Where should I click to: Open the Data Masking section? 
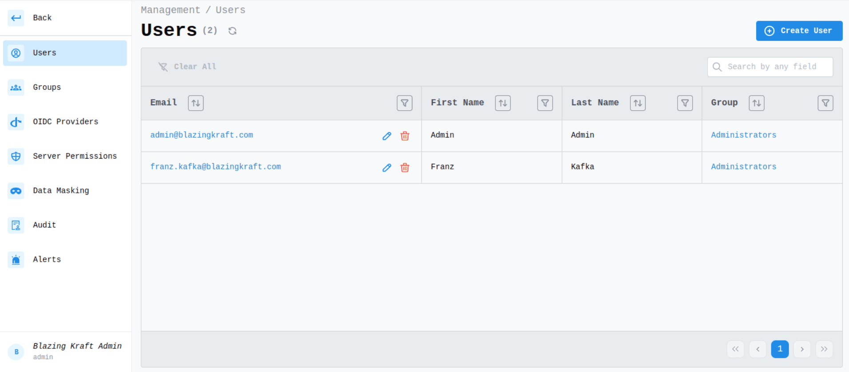click(61, 191)
